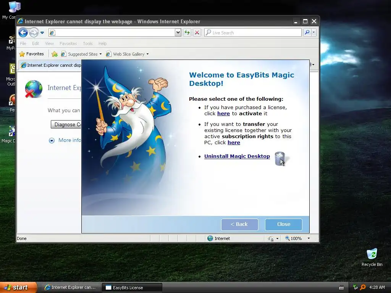Image resolution: width=391 pixels, height=293 pixels.
Task: Click the Close button in EasyBits dialog
Action: [x=284, y=224]
